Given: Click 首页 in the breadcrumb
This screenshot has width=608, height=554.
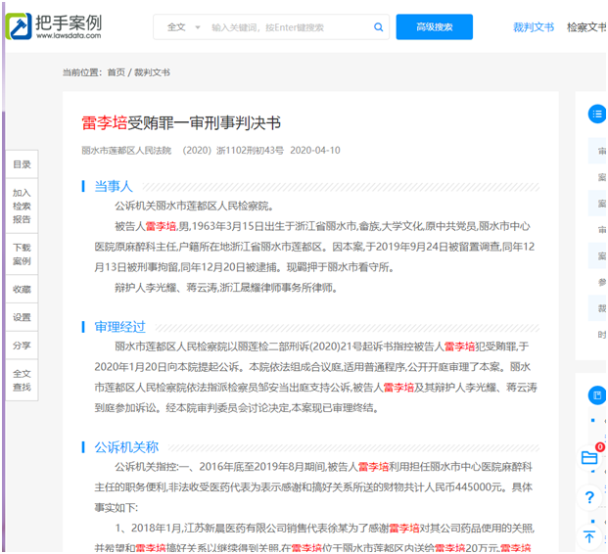Looking at the screenshot, I should coord(117,72).
